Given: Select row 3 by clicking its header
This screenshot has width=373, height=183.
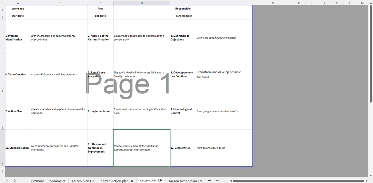Looking at the screenshot, I should [2, 54].
